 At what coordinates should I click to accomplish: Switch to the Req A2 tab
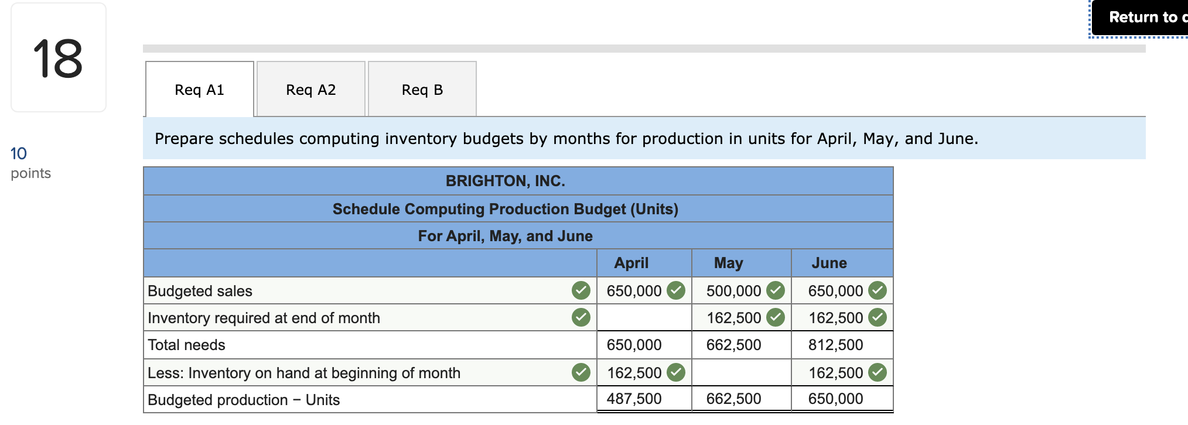(310, 89)
